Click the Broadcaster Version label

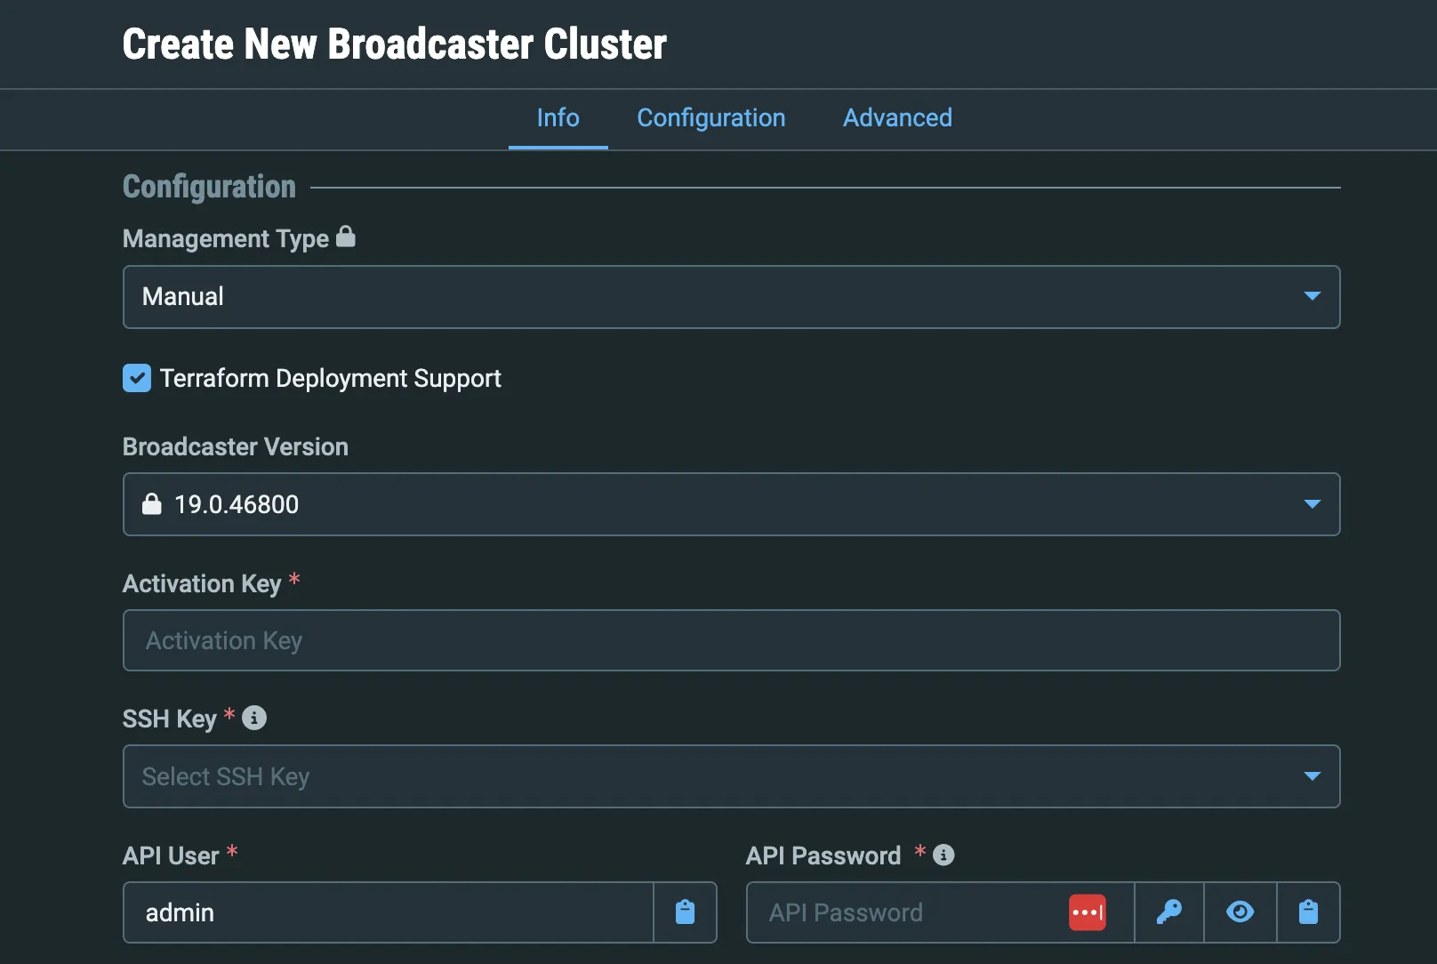(236, 446)
